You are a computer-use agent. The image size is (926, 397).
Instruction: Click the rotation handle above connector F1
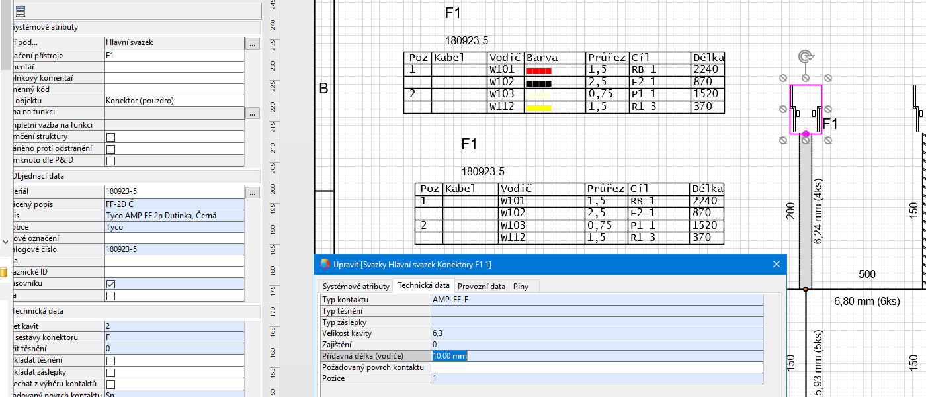pyautogui.click(x=805, y=57)
